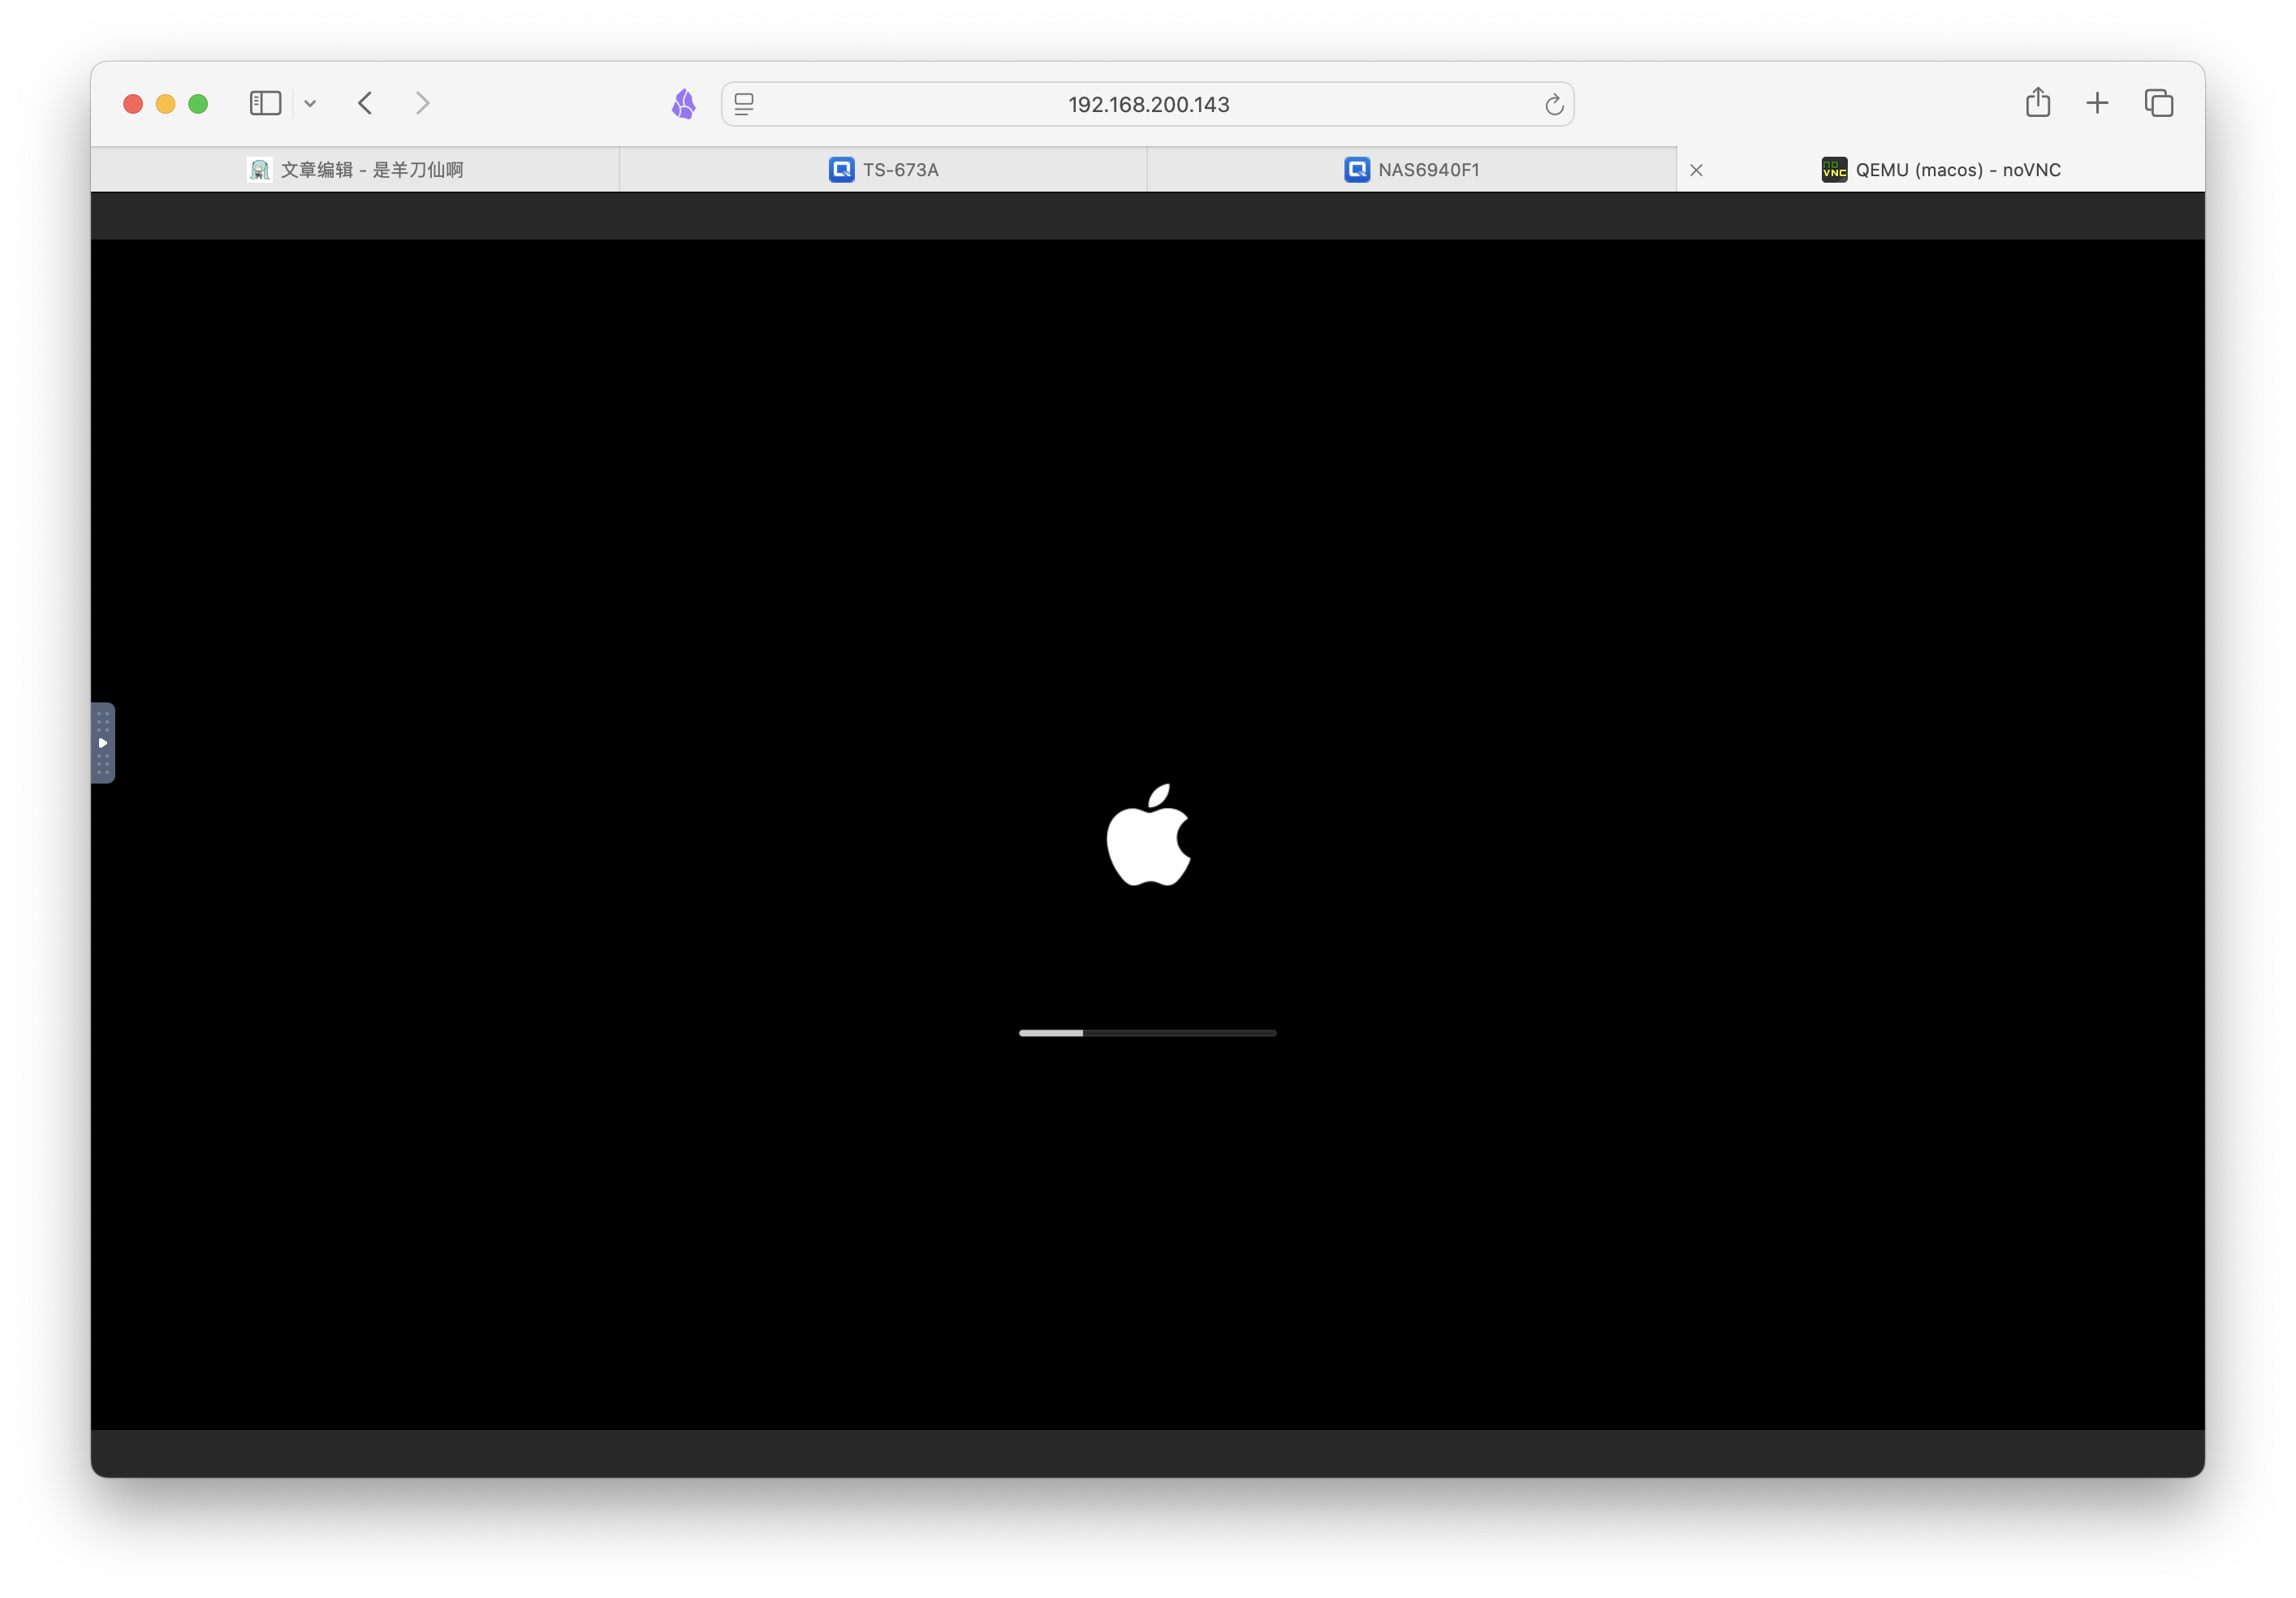The image size is (2296, 1598).
Task: Open the sidebar options dropdown chevron
Action: tap(310, 103)
